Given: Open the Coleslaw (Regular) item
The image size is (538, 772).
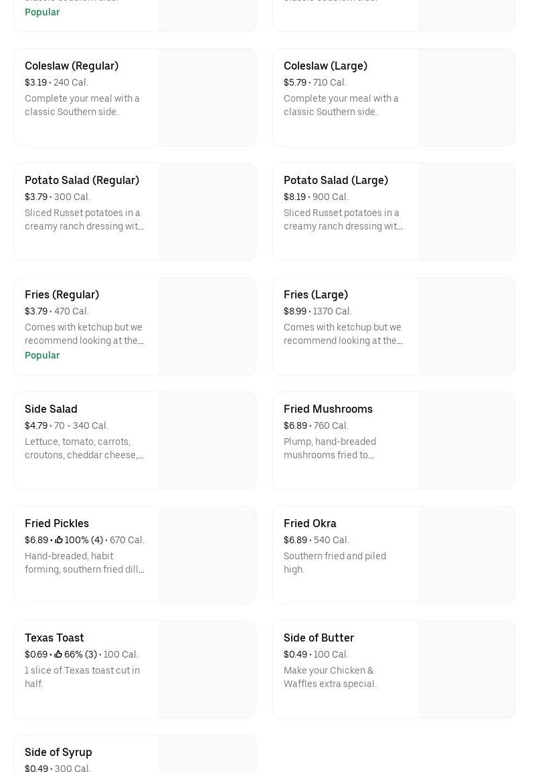Looking at the screenshot, I should (x=72, y=66).
